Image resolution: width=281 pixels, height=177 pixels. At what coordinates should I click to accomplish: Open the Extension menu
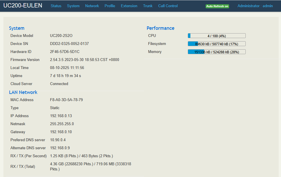[129, 6]
